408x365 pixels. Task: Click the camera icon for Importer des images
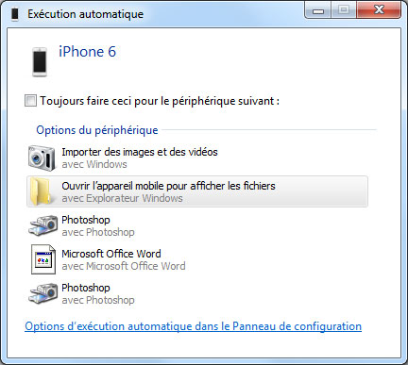[42, 158]
